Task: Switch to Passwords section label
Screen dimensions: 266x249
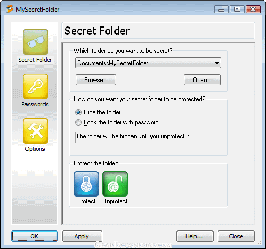Action: tap(35, 104)
